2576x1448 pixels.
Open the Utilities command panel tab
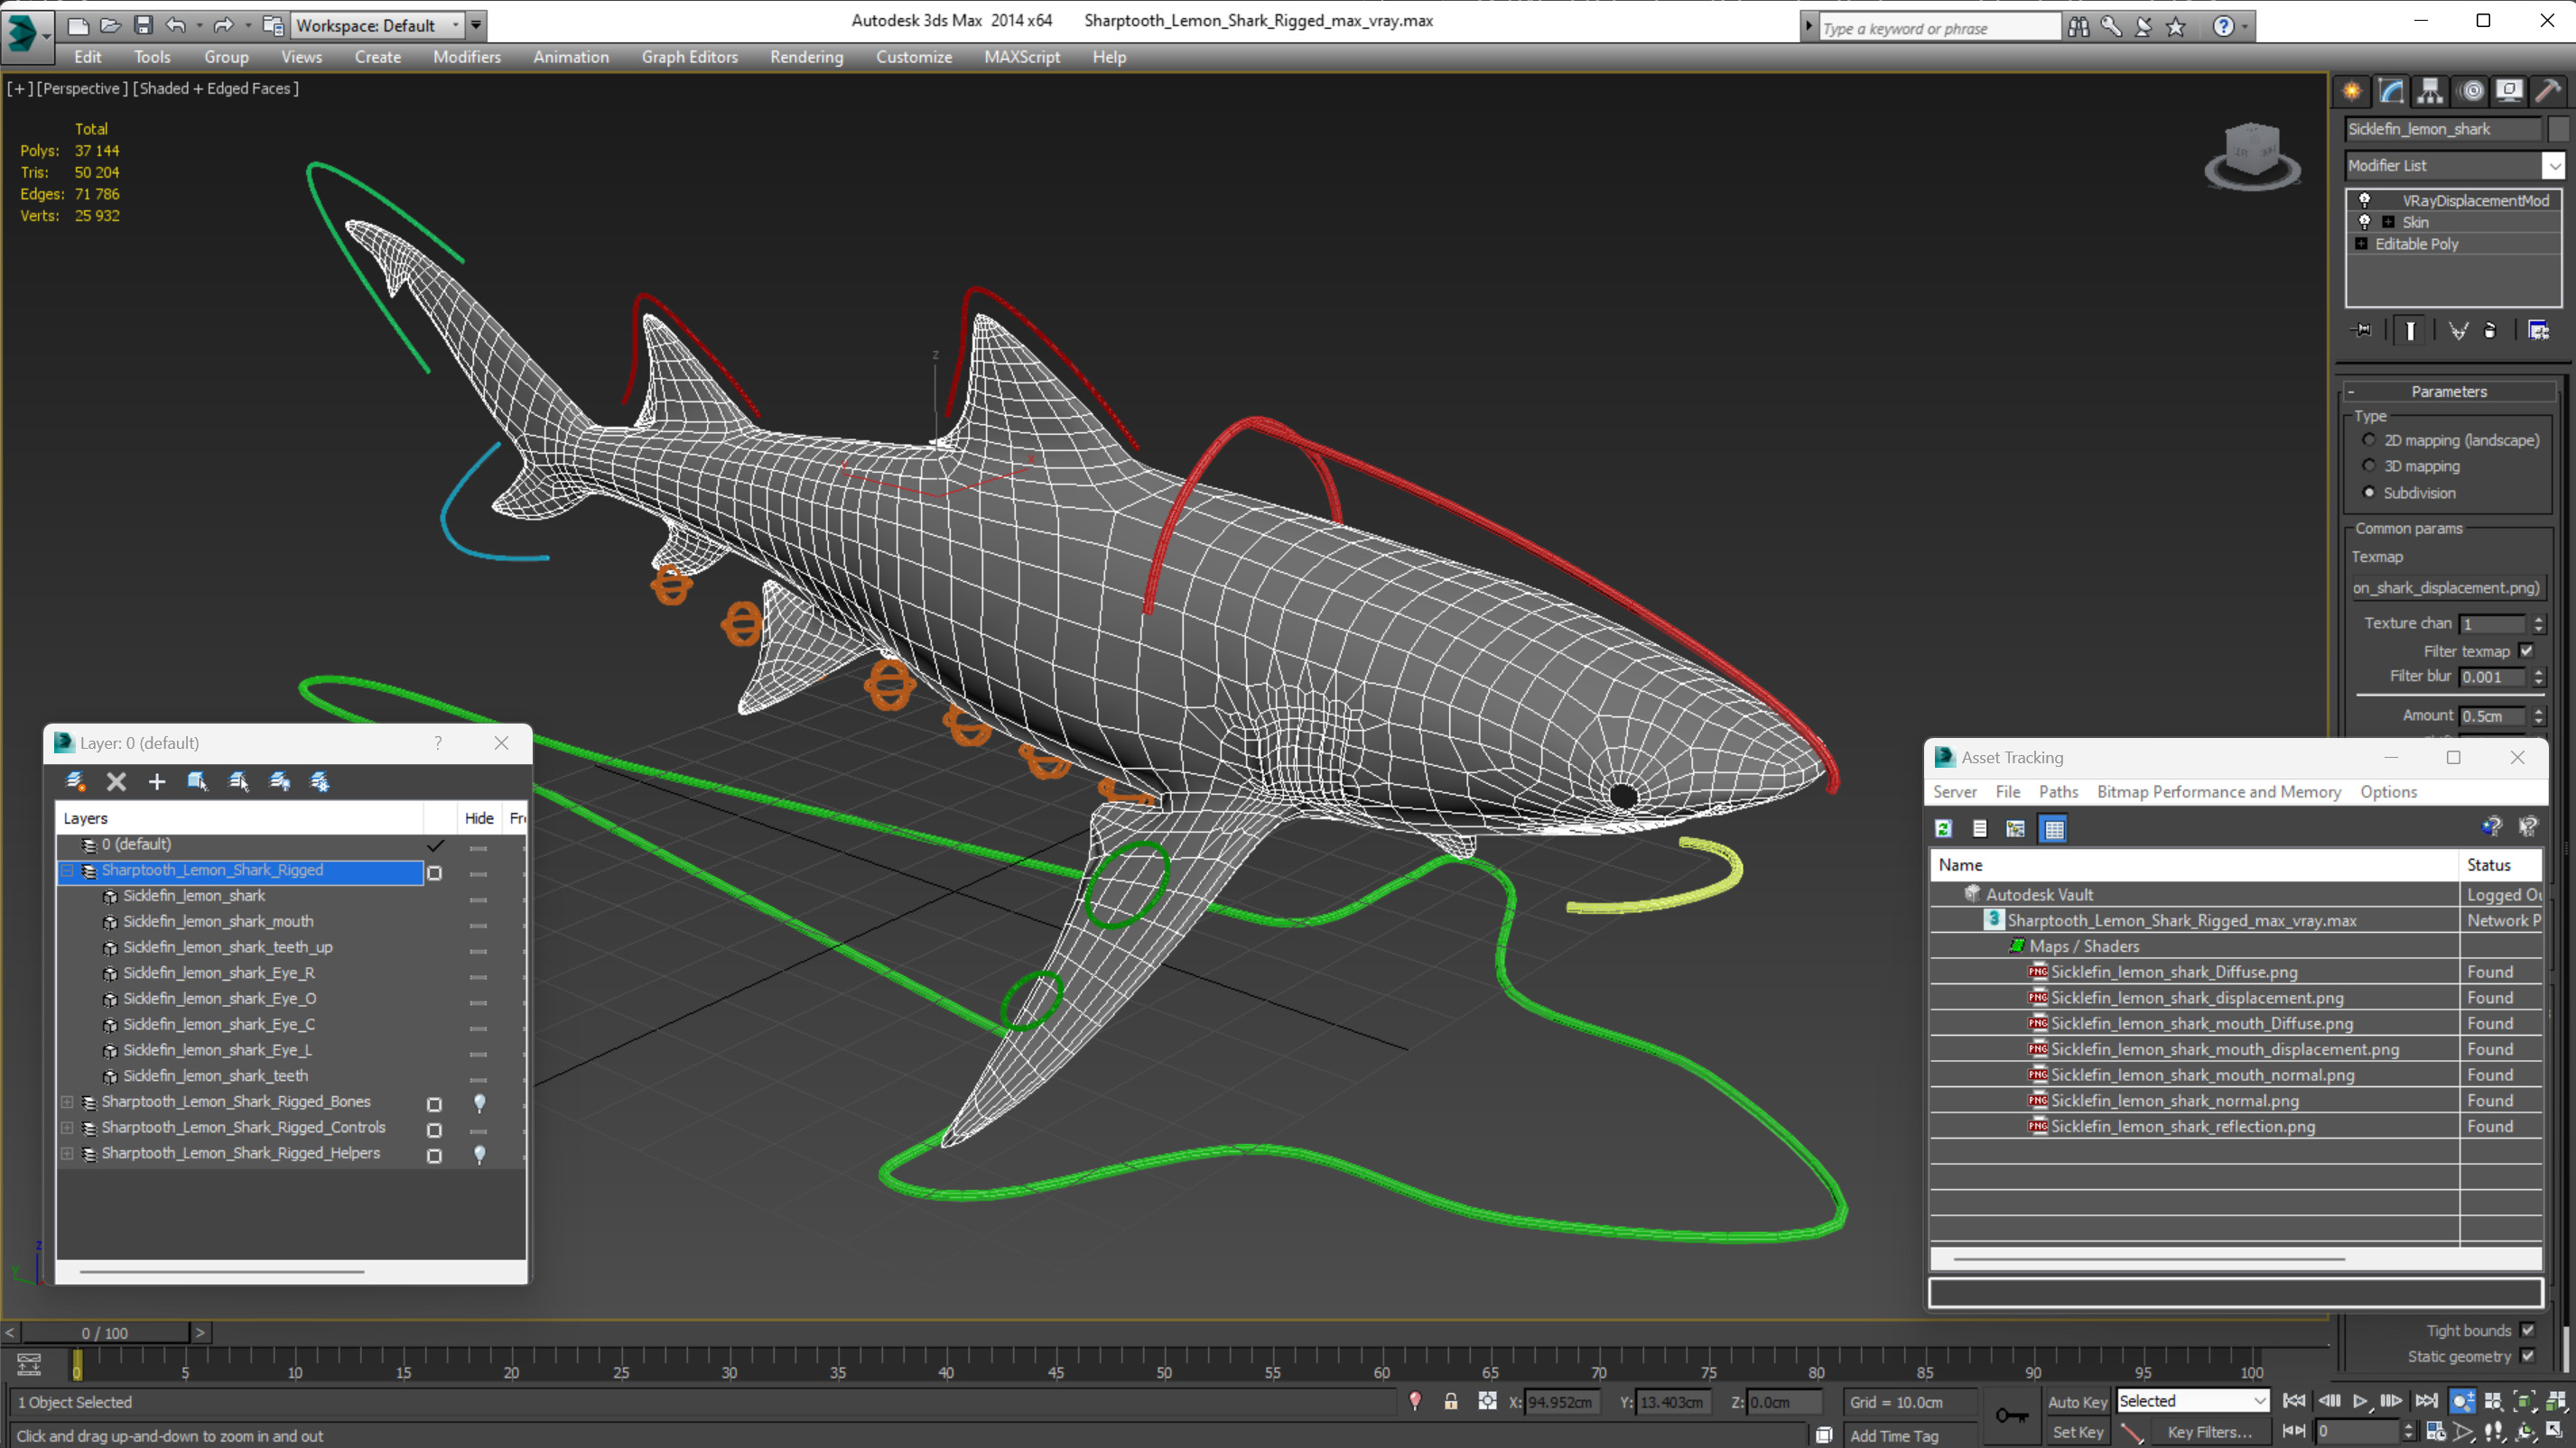coord(2548,91)
